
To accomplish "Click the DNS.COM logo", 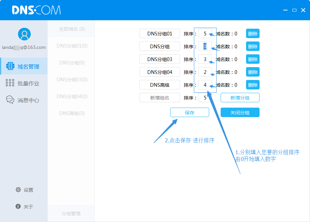I will 36,10.
